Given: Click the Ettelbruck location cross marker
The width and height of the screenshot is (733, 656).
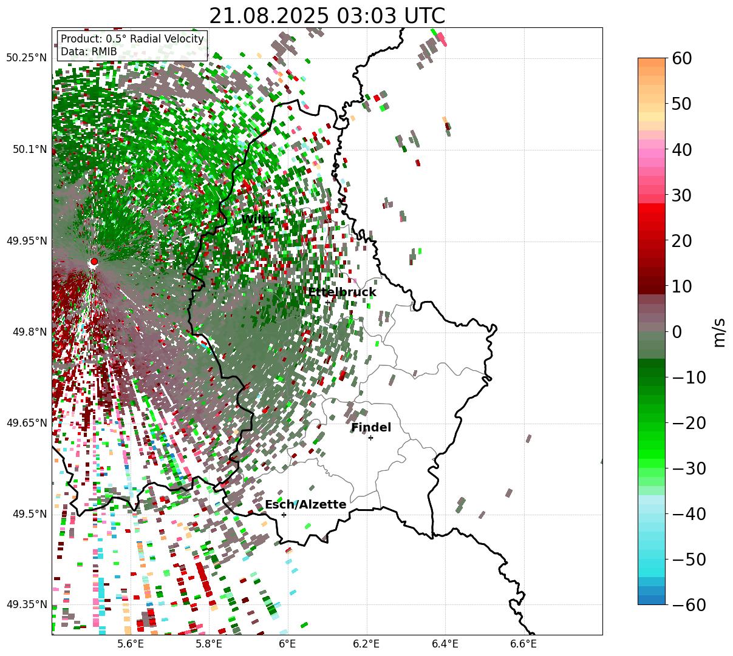Looking at the screenshot, I should click(x=327, y=302).
